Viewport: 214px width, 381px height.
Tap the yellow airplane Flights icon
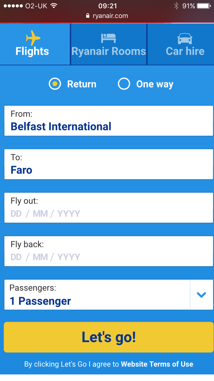(x=33, y=38)
